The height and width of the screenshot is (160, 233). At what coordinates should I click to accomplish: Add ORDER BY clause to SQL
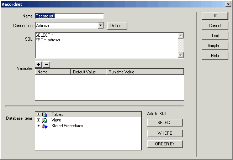point(165,144)
